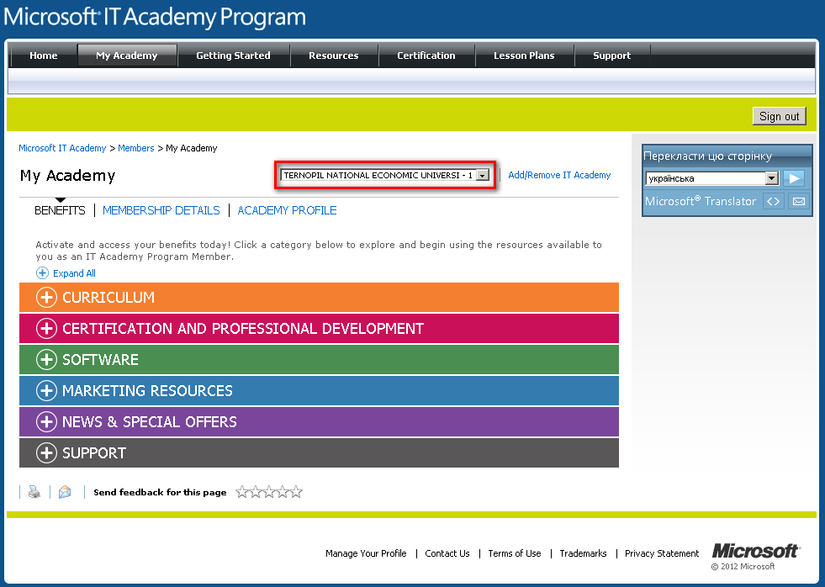The image size is (825, 587).
Task: Click the Expand All link
Action: (74, 273)
